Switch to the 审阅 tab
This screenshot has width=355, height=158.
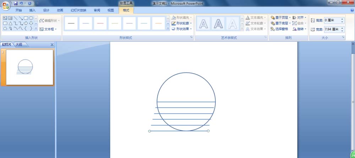pos(97,10)
